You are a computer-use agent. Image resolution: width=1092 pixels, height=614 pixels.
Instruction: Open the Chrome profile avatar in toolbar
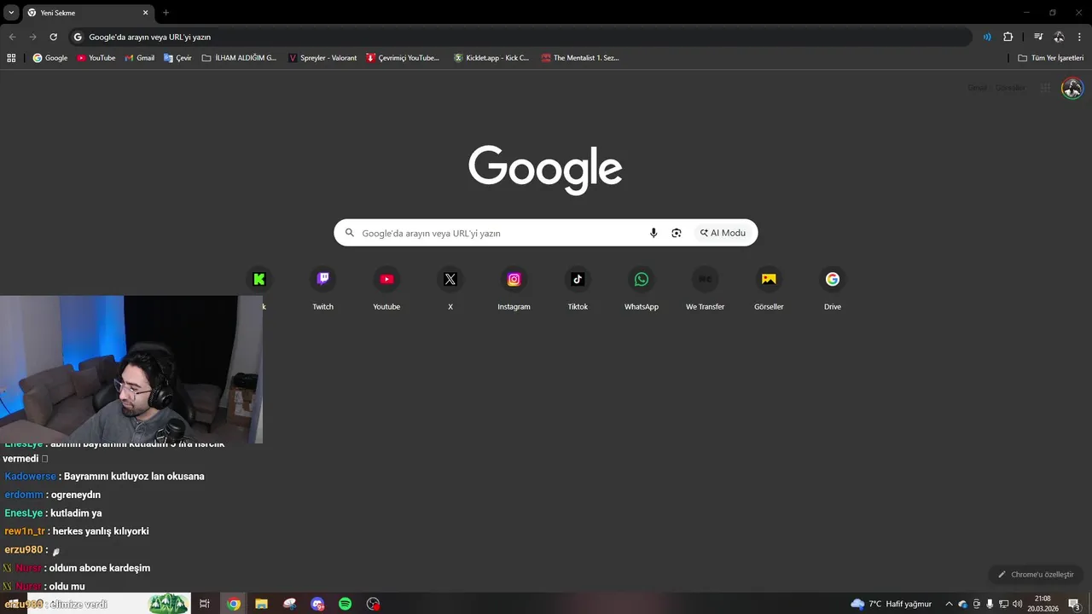click(x=1059, y=37)
